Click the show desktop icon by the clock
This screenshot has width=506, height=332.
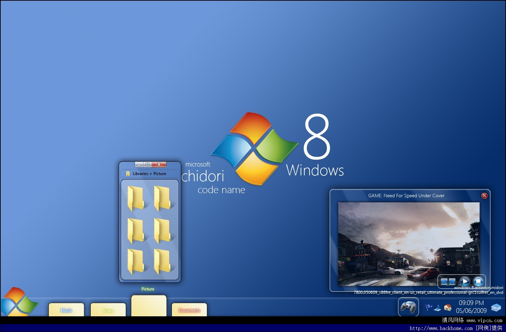(x=496, y=307)
